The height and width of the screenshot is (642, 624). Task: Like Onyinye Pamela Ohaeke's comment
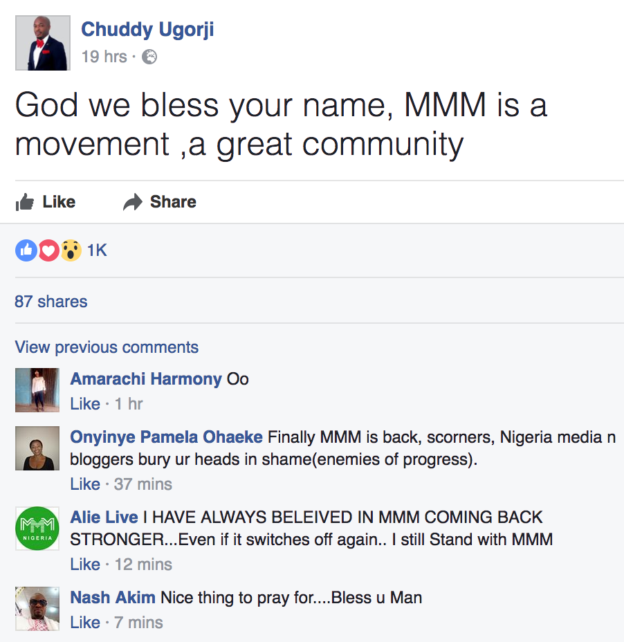(x=85, y=484)
